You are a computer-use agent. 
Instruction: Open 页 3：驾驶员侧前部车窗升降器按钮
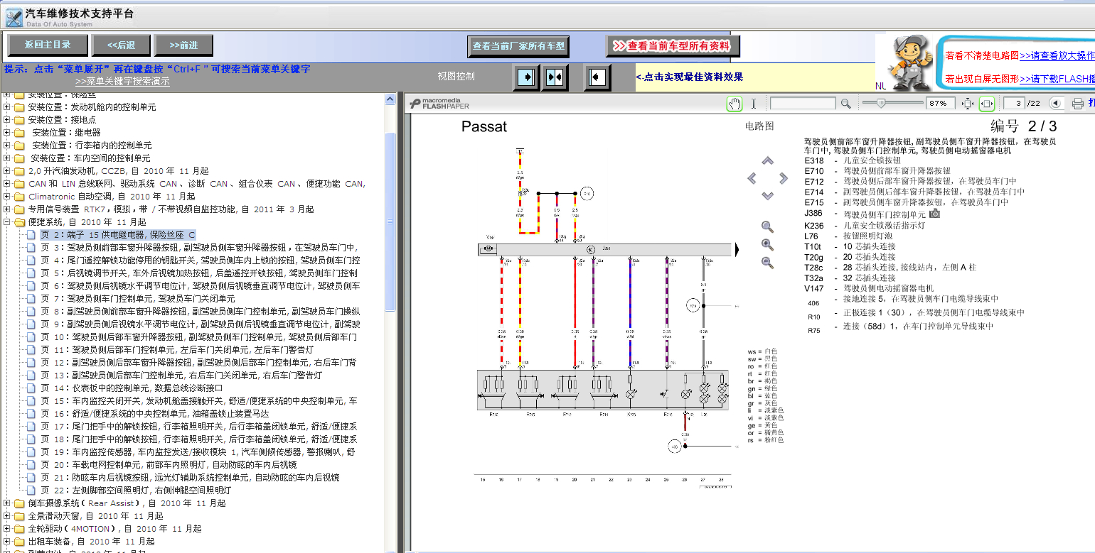click(198, 247)
